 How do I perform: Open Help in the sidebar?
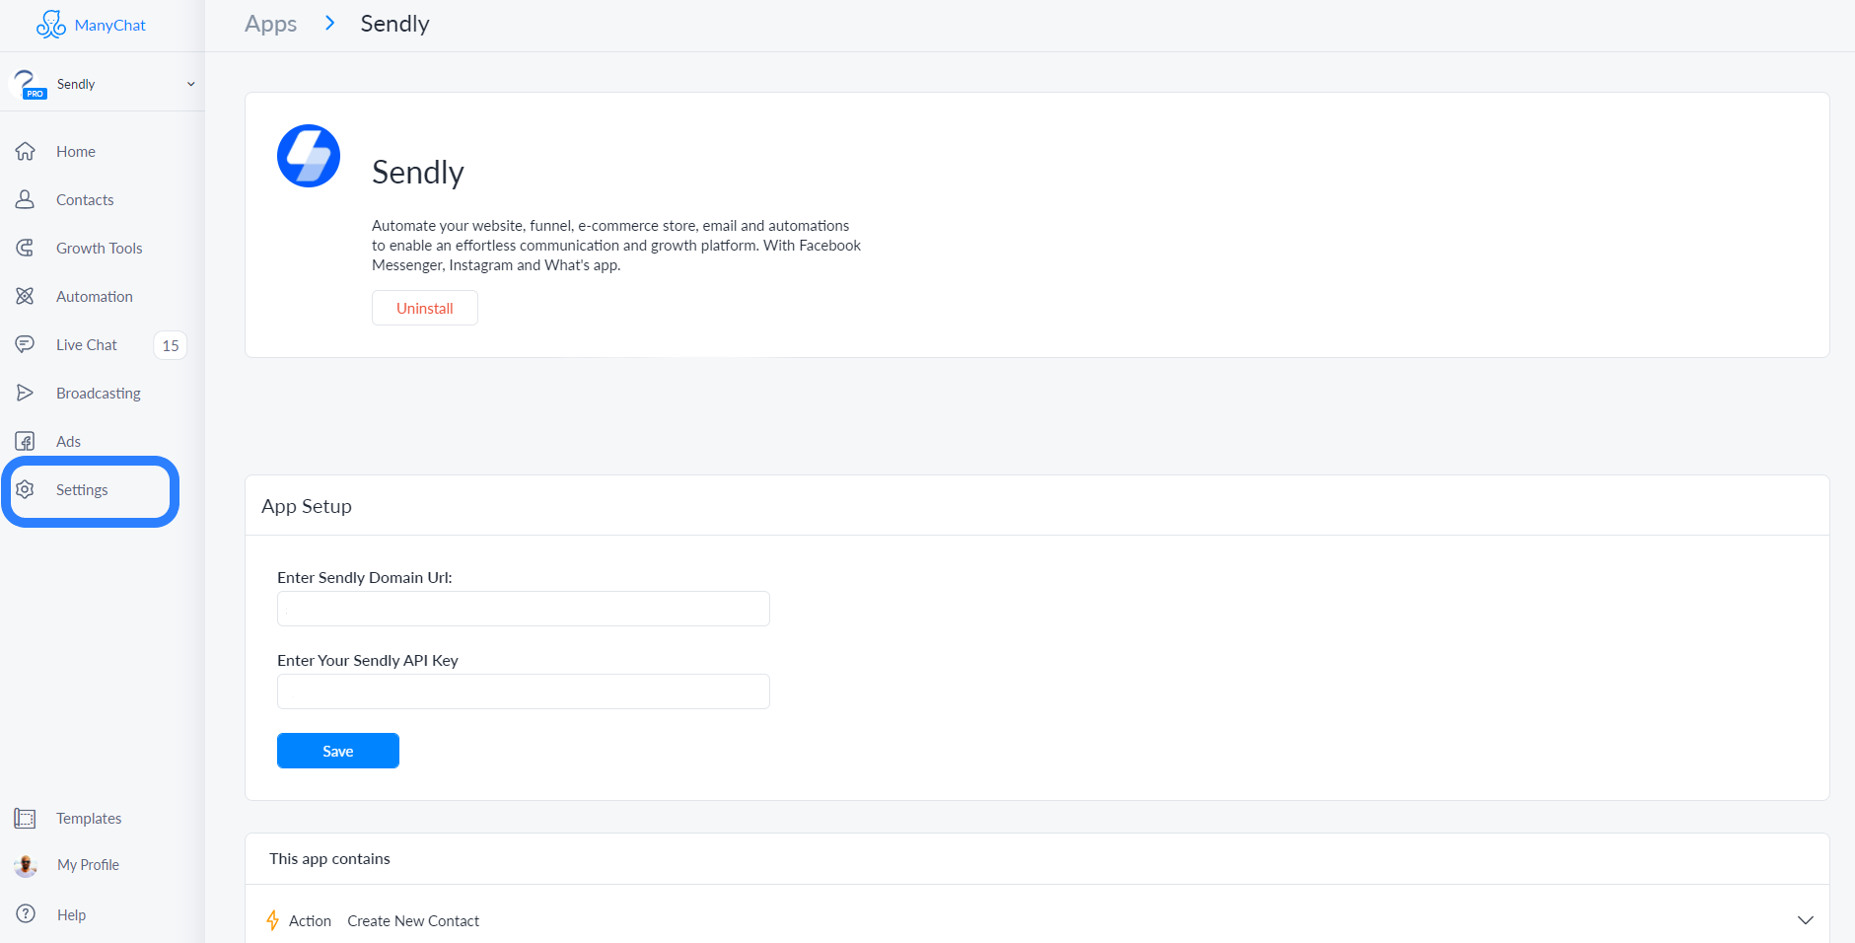click(71, 914)
